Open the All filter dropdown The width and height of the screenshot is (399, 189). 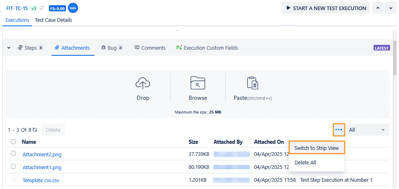[367, 130]
